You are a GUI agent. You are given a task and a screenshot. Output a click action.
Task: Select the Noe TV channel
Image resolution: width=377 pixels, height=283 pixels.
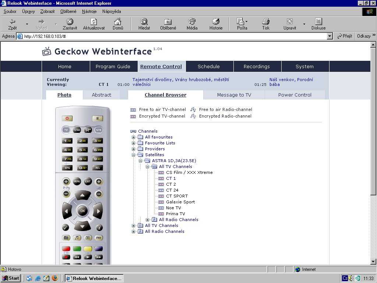(x=173, y=208)
